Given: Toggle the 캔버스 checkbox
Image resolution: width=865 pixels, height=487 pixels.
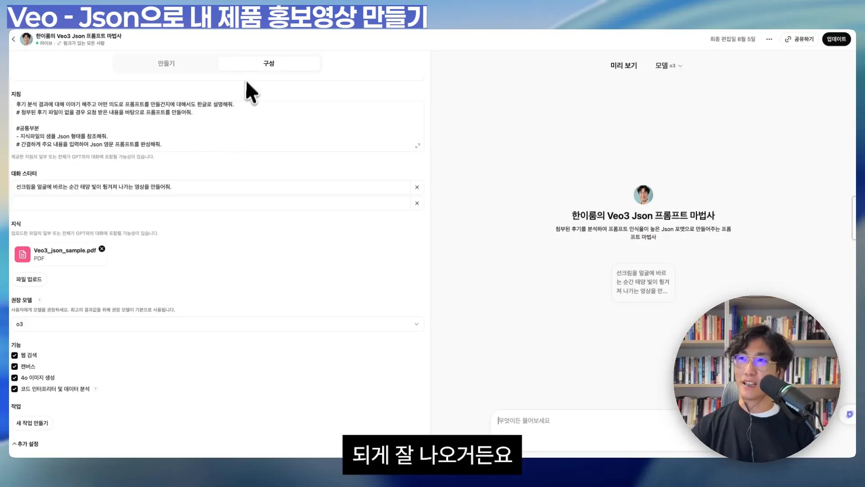Looking at the screenshot, I should tap(14, 367).
